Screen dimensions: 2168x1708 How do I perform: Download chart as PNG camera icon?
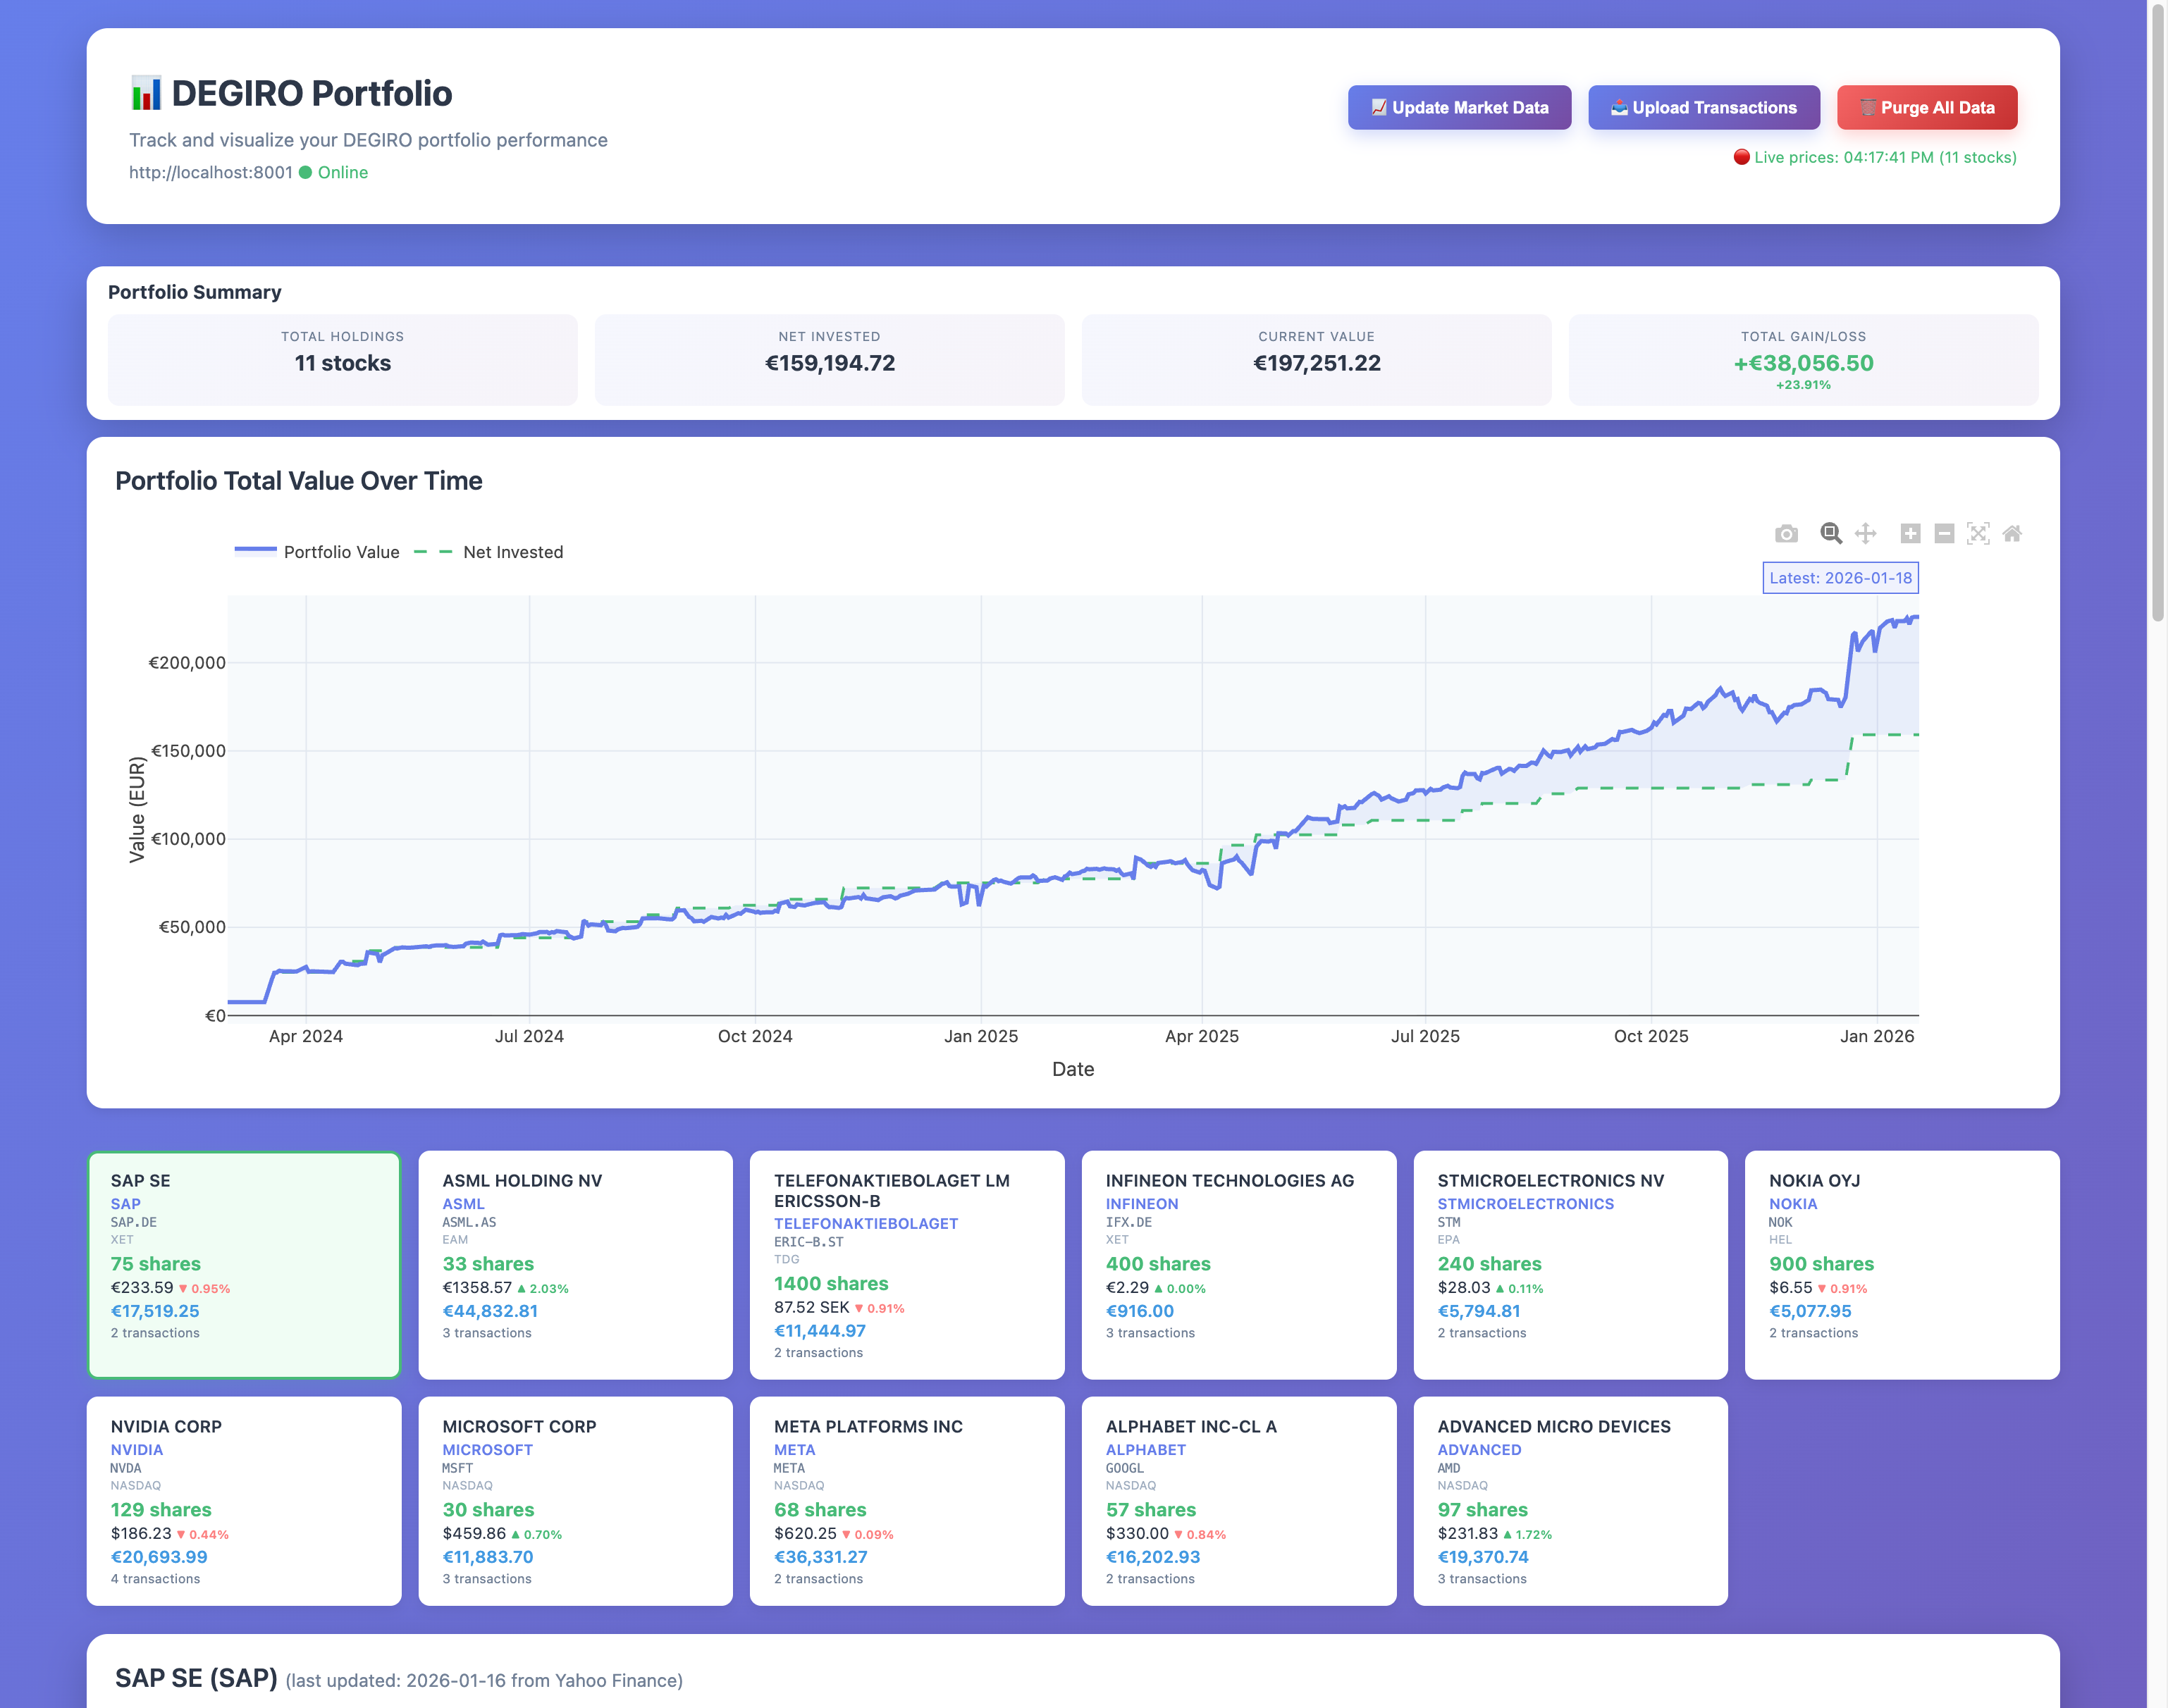pyautogui.click(x=1786, y=534)
